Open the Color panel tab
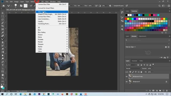The image size is (171, 96). click(x=127, y=11)
